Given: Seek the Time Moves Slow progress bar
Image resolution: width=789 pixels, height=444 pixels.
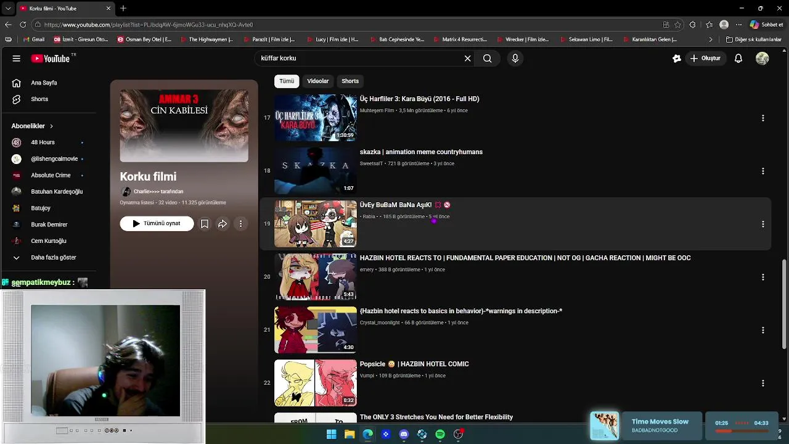Looking at the screenshot, I should point(742,430).
